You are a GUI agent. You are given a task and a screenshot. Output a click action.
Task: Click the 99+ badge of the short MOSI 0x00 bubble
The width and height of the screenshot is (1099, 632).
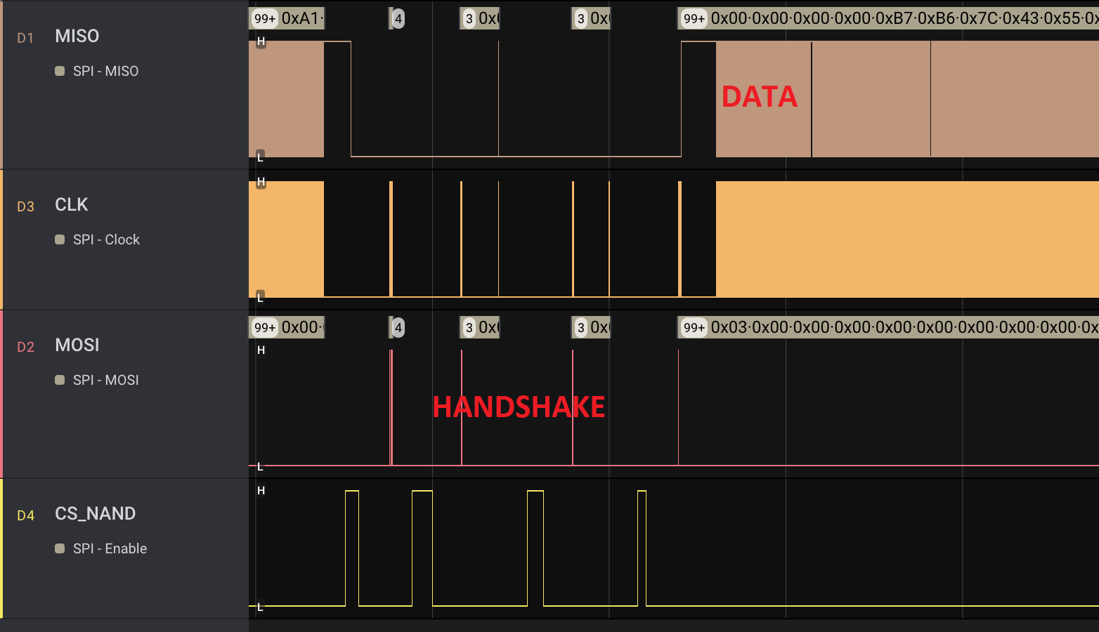click(266, 327)
